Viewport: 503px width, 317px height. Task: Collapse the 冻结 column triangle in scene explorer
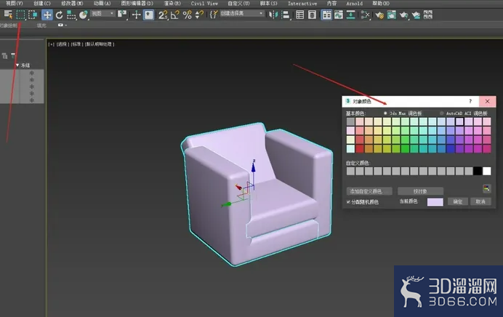pyautogui.click(x=17, y=65)
